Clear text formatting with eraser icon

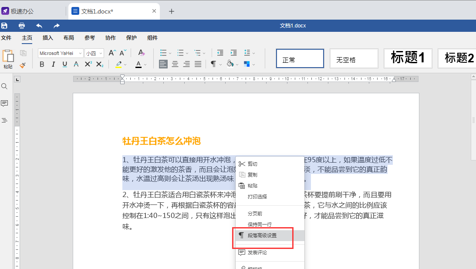[141, 53]
